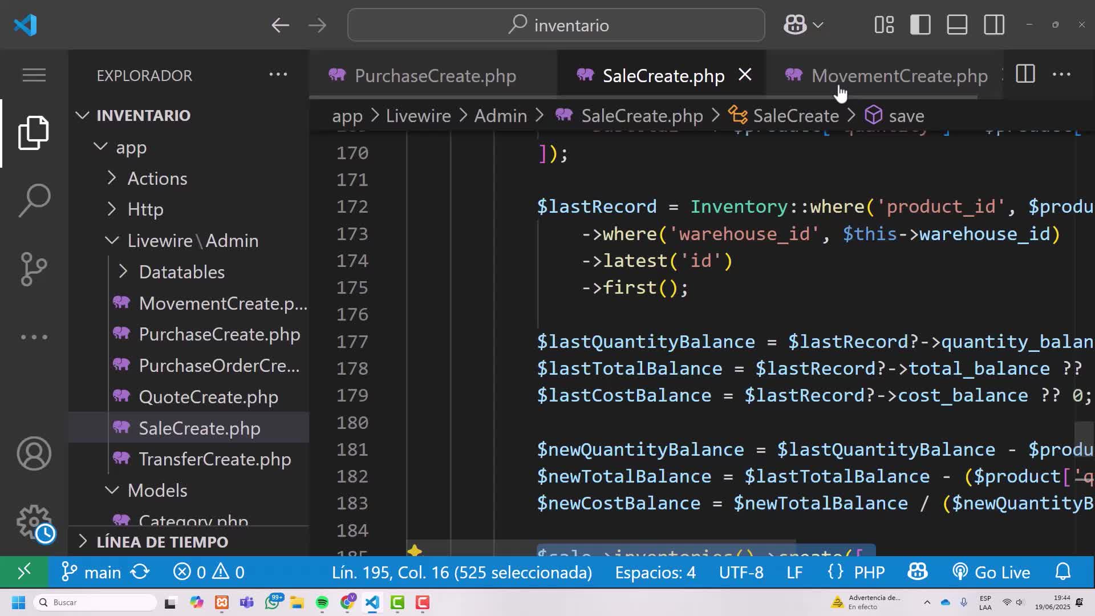
Task: Toggle the bottom panel visibility
Action: coord(957,25)
